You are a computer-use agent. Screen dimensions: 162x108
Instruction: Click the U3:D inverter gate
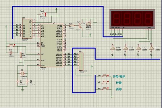click(152, 48)
